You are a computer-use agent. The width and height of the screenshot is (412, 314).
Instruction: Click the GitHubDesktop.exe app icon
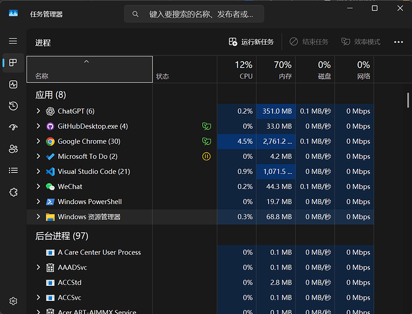(x=50, y=126)
